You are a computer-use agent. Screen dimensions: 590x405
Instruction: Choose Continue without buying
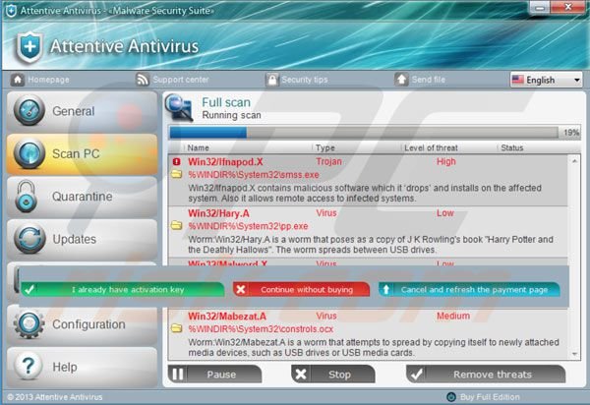tap(301, 290)
